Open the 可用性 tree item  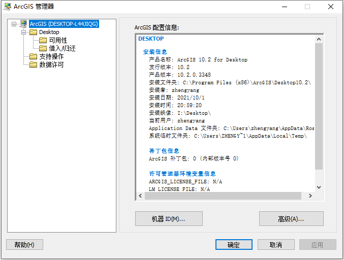click(58, 40)
